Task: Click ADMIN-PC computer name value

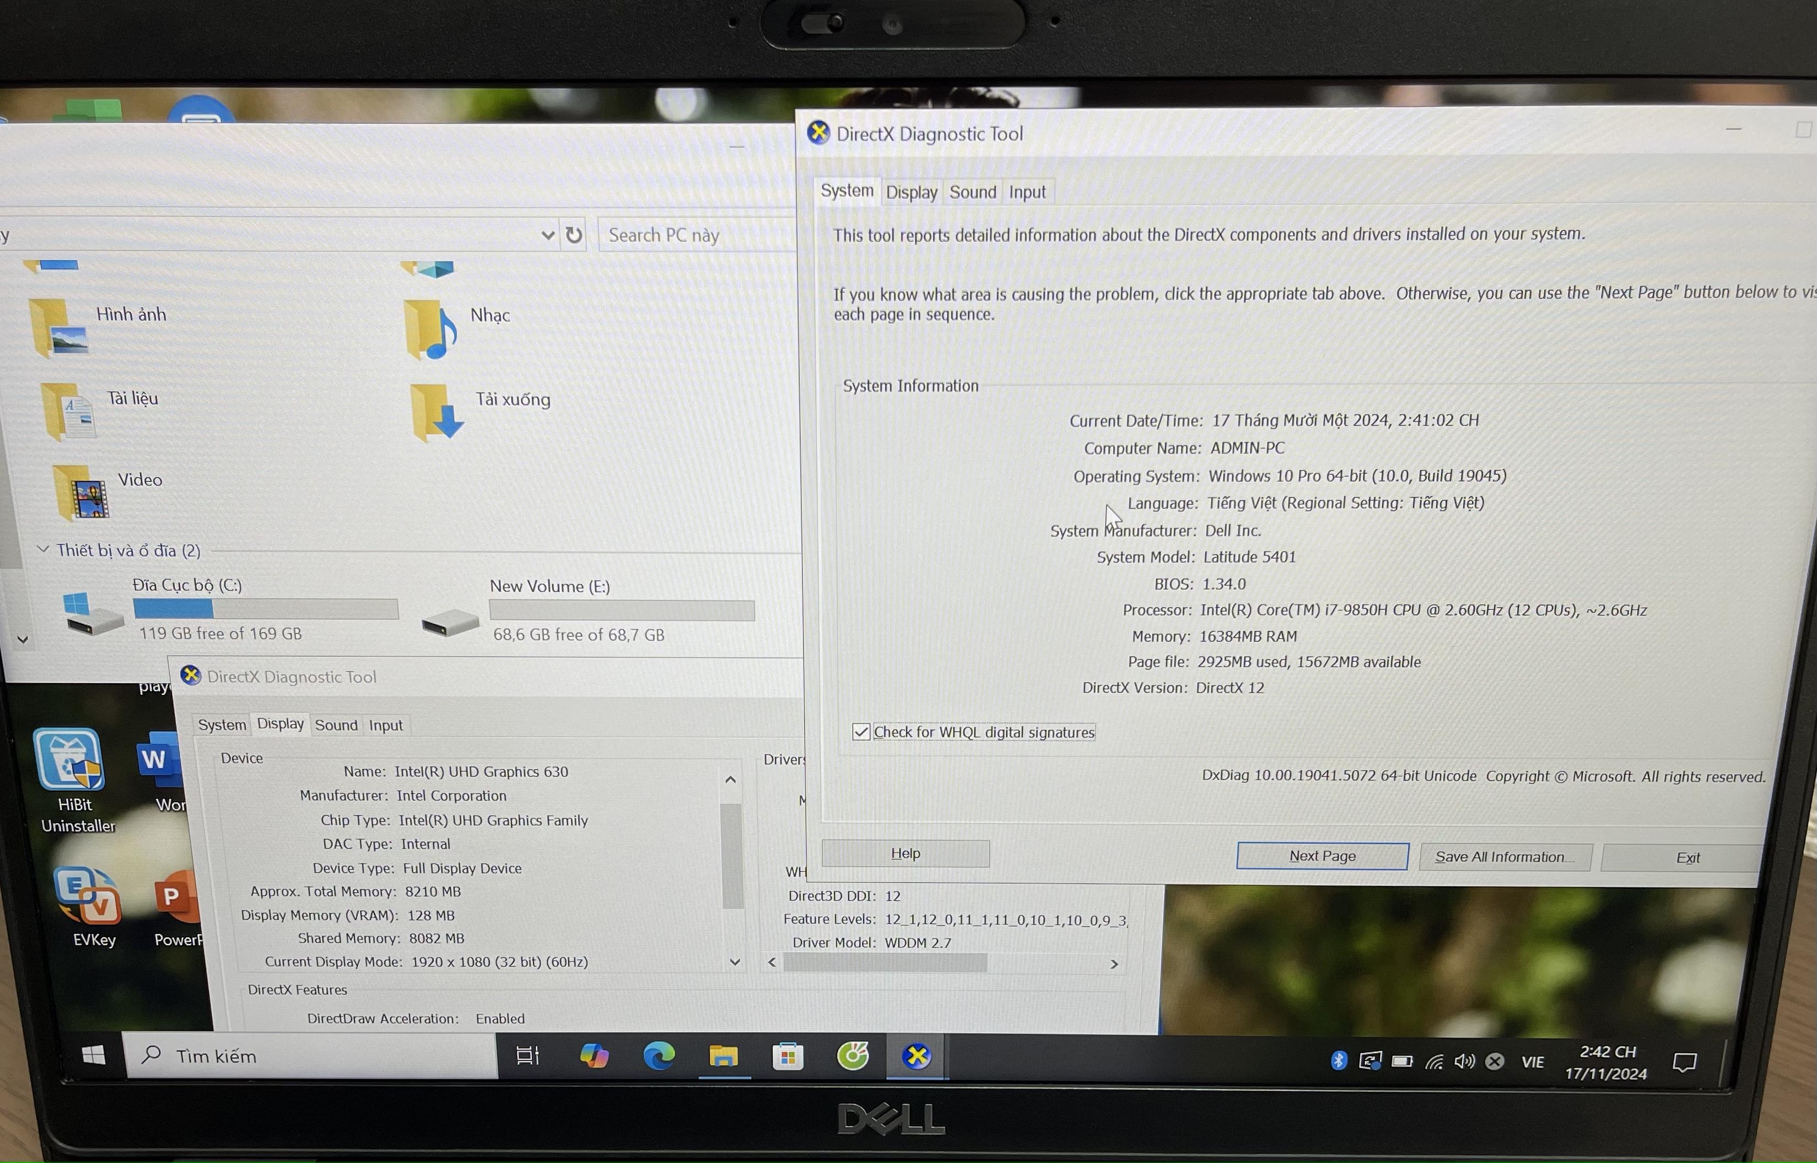Action: click(1247, 448)
